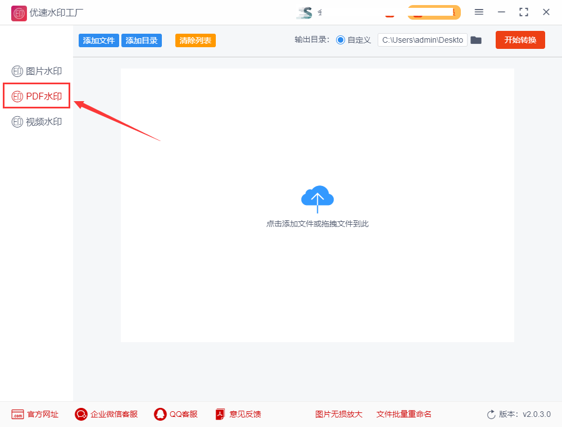Click the QQ penguin icon

click(160, 415)
